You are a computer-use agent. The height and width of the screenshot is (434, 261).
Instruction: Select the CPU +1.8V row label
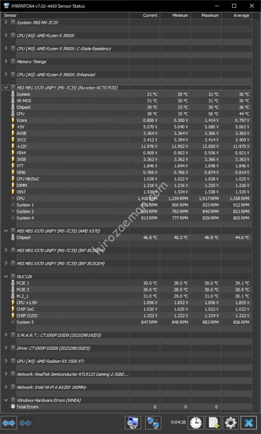click(x=27, y=303)
